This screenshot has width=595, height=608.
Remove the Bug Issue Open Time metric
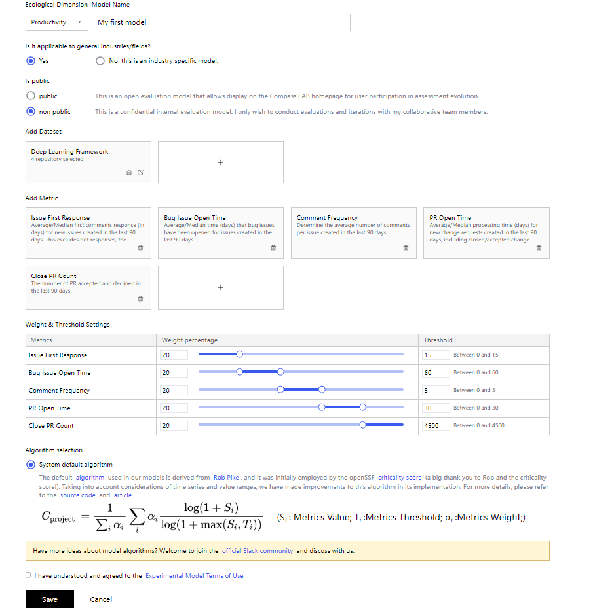273,248
